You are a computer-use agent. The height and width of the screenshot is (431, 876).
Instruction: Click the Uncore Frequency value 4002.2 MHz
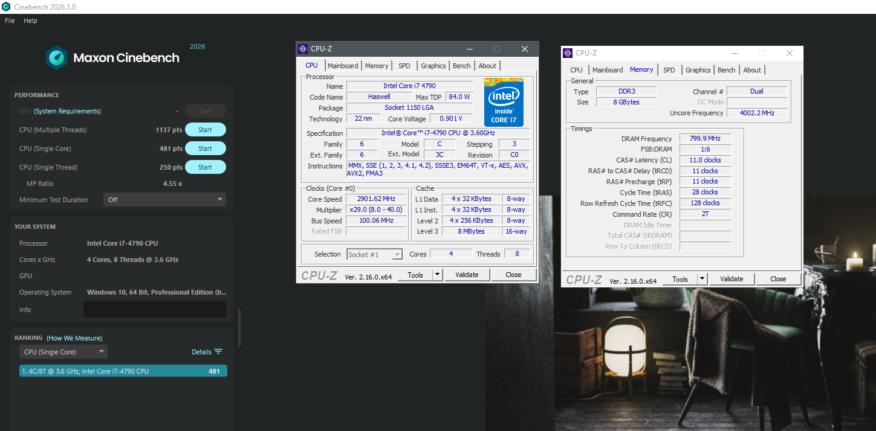[757, 113]
